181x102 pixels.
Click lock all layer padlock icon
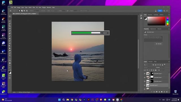(x=156, y=70)
